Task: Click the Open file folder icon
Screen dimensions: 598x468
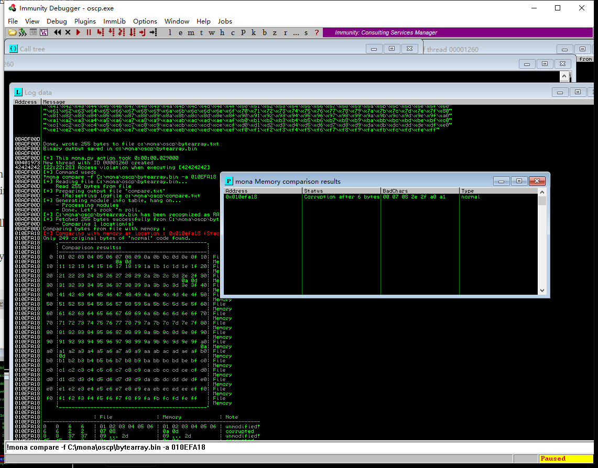Action: point(12,32)
